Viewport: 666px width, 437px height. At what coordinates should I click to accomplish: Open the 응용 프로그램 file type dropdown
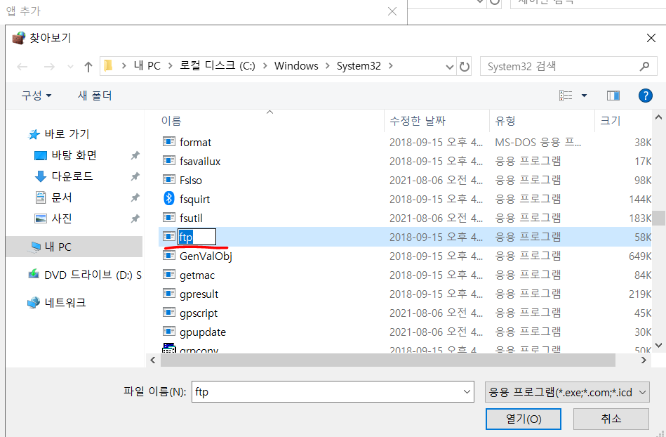click(567, 392)
